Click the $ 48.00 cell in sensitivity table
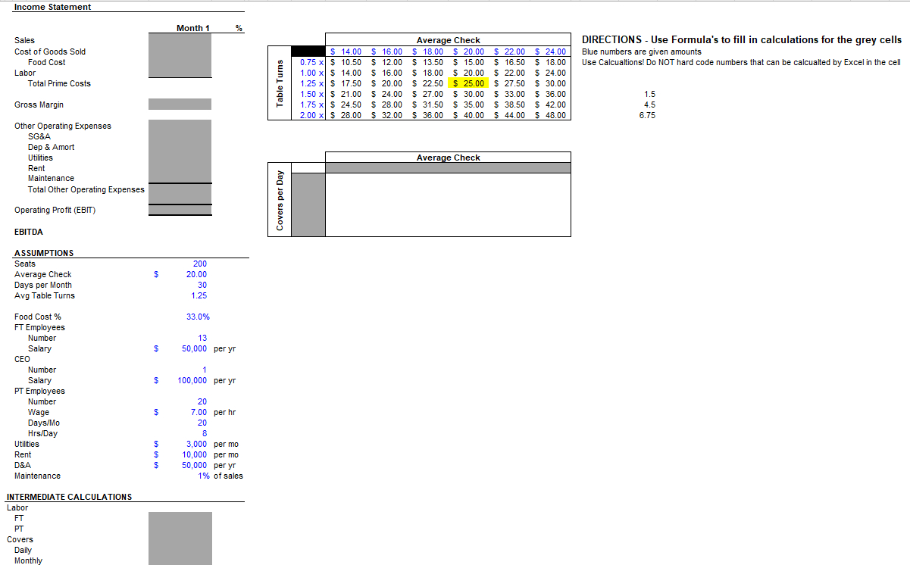Screen dimensions: 910x565 (x=550, y=115)
